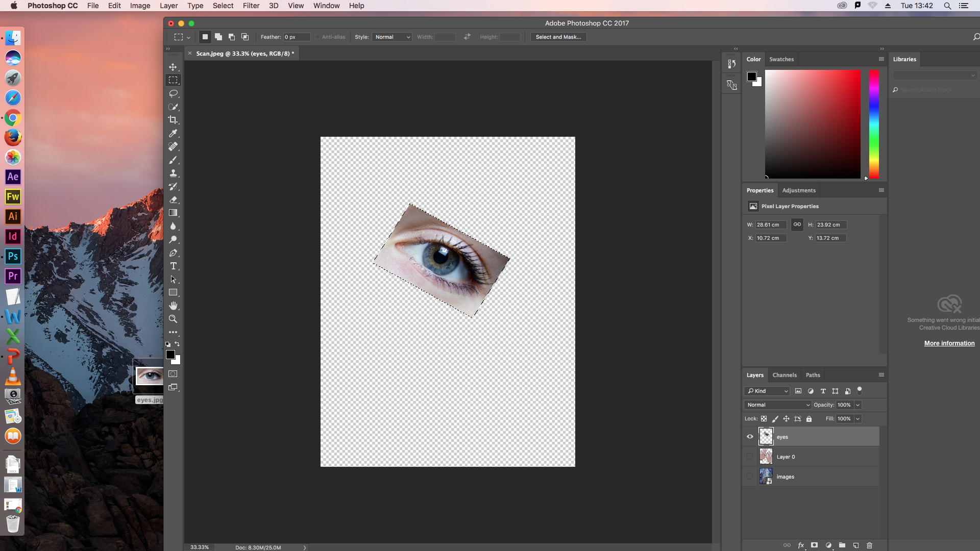Select the Crop tool
980x551 pixels.
click(173, 120)
